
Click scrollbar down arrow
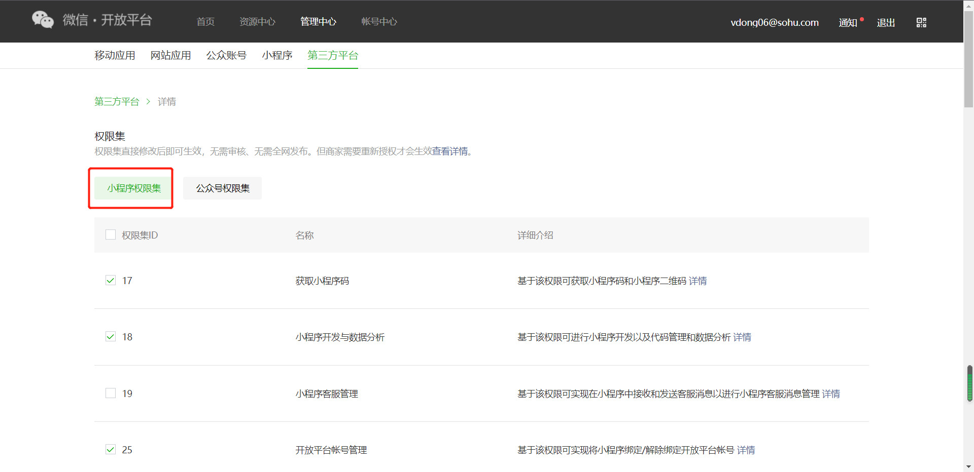tap(969, 467)
